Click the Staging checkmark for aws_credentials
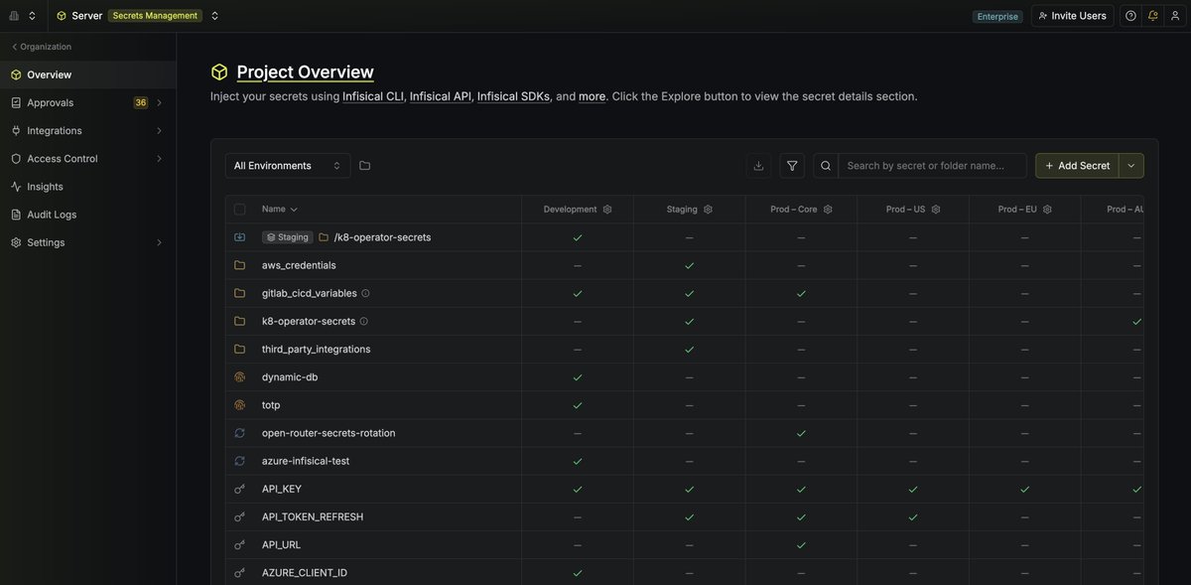This screenshot has height=585, width=1191. 690,265
